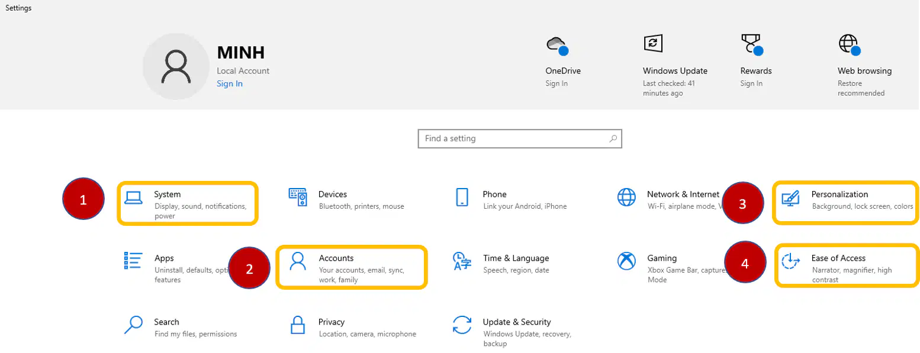Open Ease of Access icon
Viewport: 920px width, 353px height.
pyautogui.click(x=791, y=261)
